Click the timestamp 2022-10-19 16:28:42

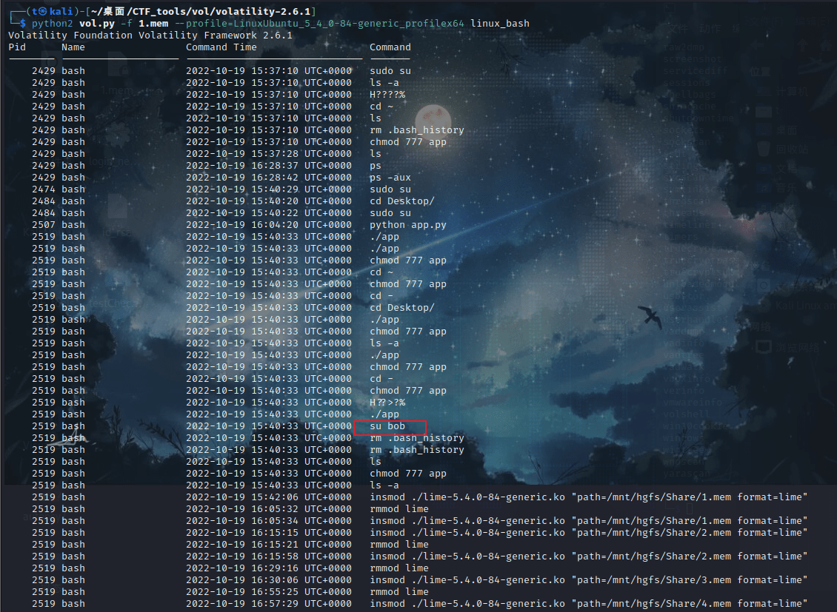click(268, 178)
